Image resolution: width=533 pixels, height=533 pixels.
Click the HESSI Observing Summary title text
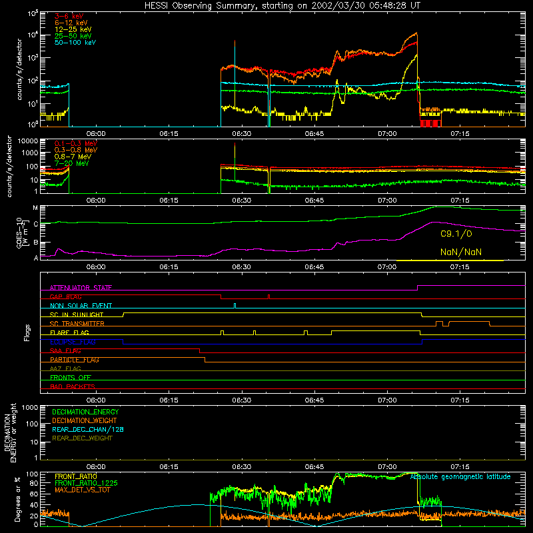[282, 6]
